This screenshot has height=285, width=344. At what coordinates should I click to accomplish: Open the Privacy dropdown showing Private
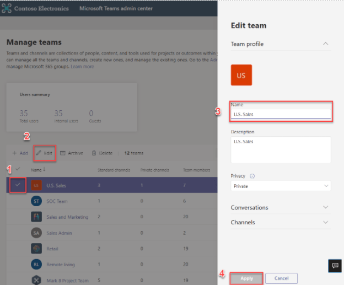[281, 186]
